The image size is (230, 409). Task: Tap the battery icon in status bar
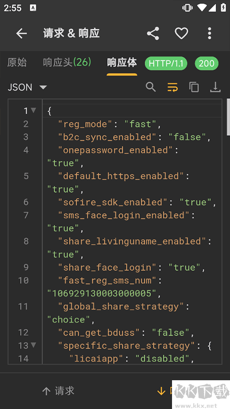(223, 8)
